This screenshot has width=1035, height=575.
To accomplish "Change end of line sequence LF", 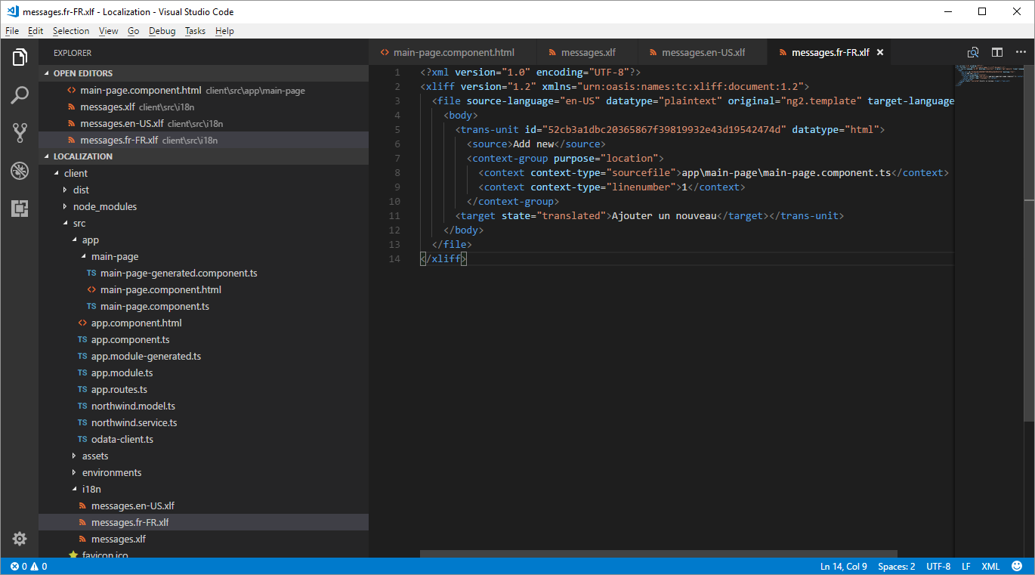I will pos(966,566).
